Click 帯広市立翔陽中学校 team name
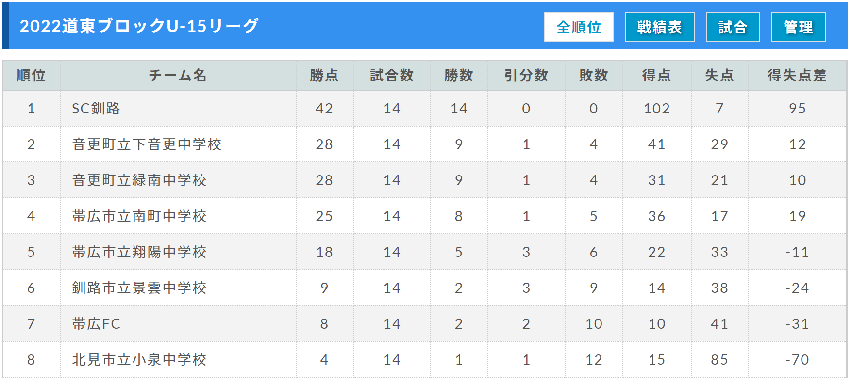852x384 pixels. (x=139, y=252)
